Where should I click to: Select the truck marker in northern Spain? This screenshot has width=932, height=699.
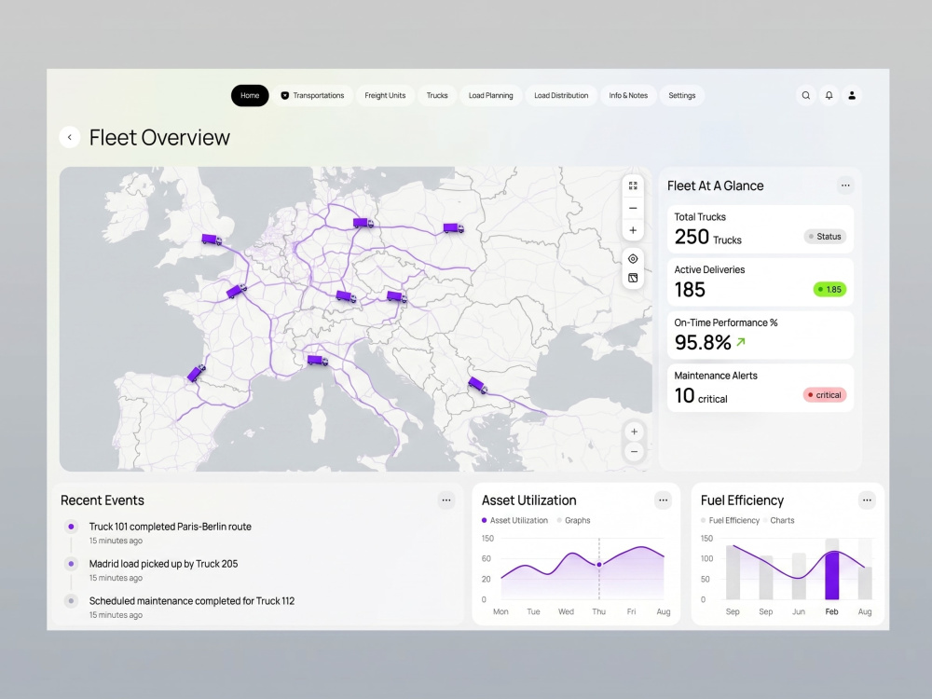coord(196,374)
